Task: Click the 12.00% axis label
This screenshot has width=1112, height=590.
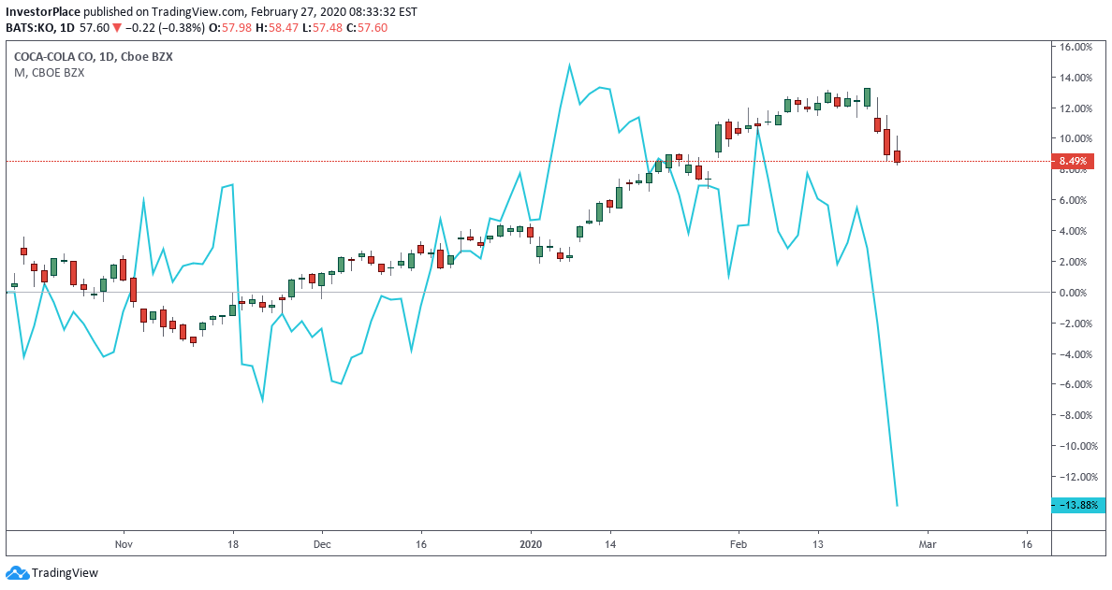Action: 1075,108
